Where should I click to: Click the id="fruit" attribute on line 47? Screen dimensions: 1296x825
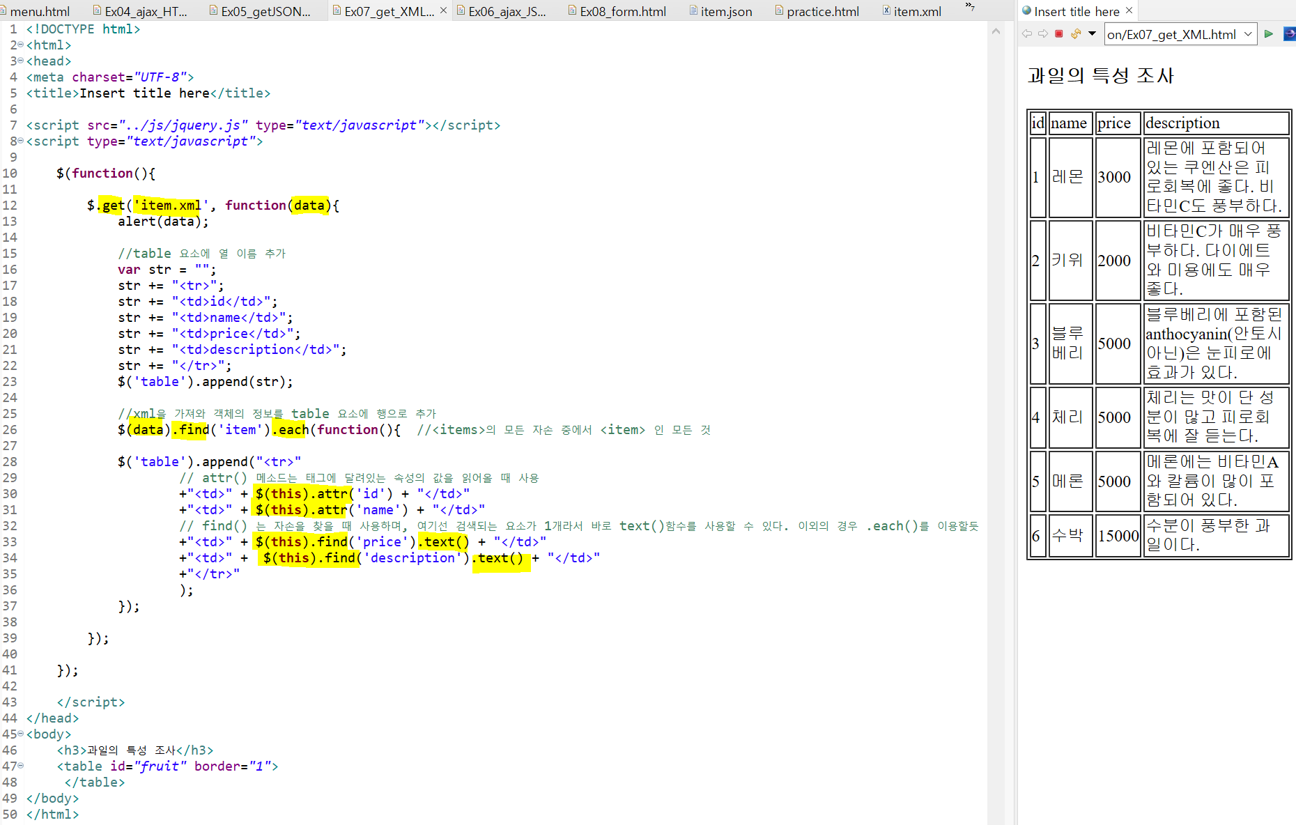pyautogui.click(x=148, y=766)
